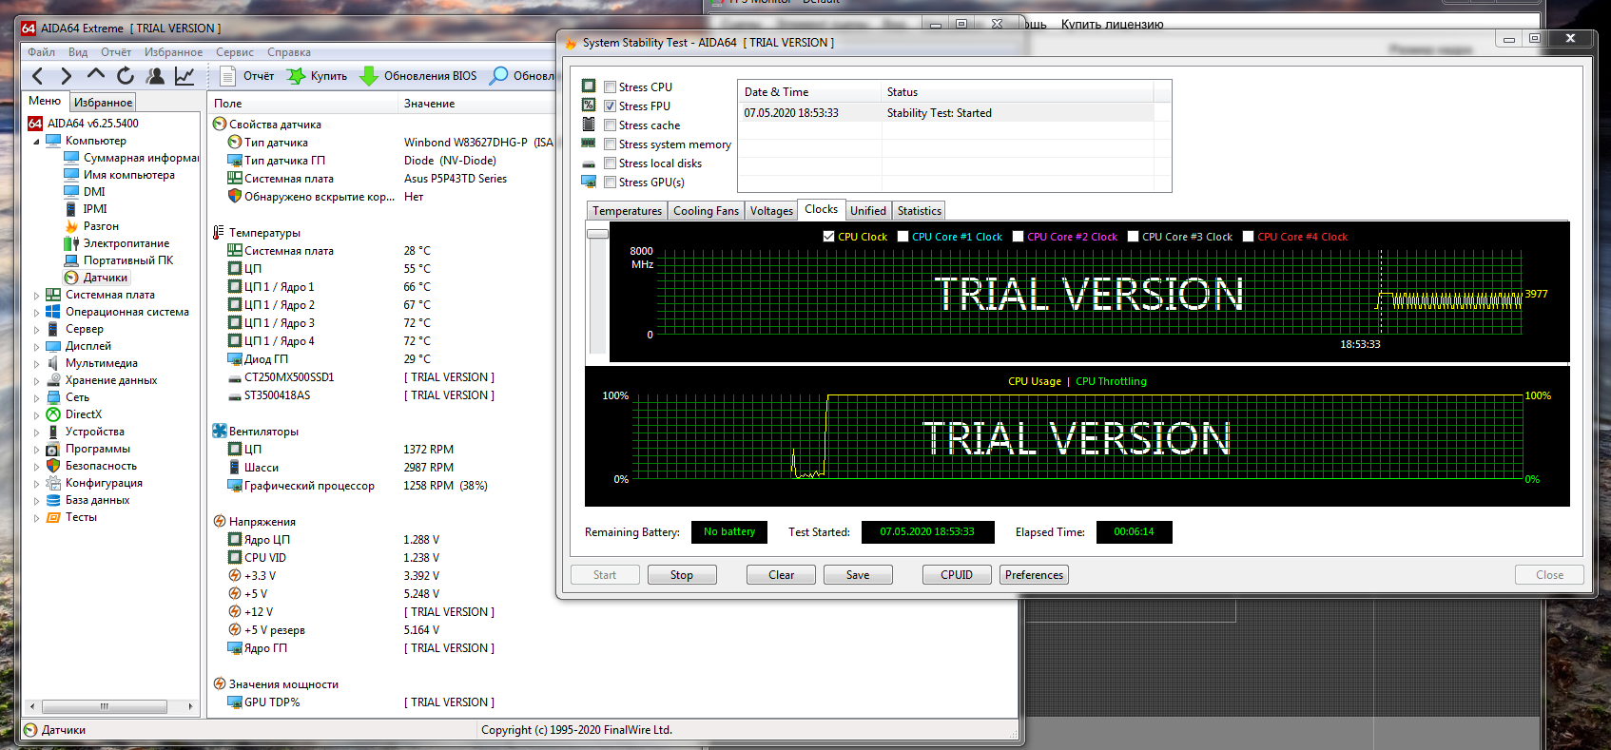This screenshot has height=750, width=1611.
Task: Click the Значение column header
Action: (x=476, y=104)
